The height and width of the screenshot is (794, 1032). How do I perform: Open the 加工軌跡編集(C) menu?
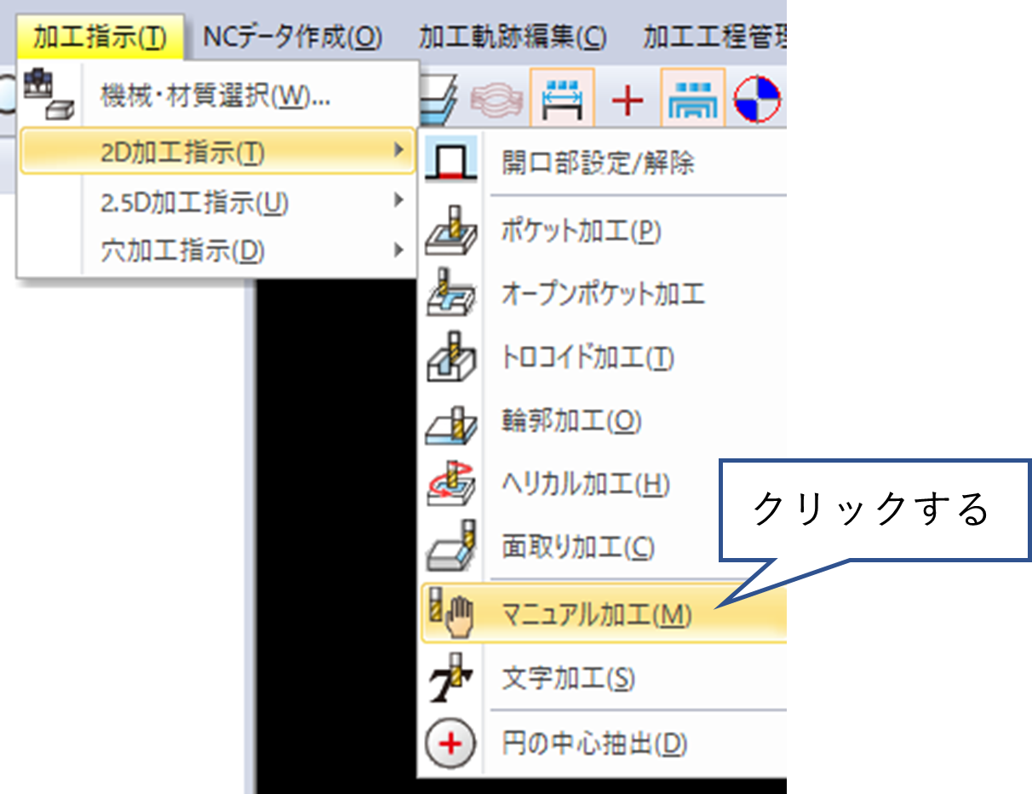click(513, 37)
